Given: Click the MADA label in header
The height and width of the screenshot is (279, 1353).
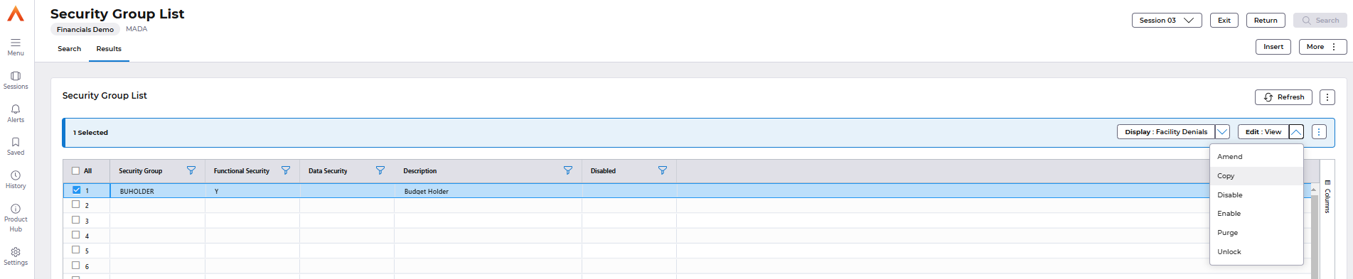Looking at the screenshot, I should (x=137, y=29).
